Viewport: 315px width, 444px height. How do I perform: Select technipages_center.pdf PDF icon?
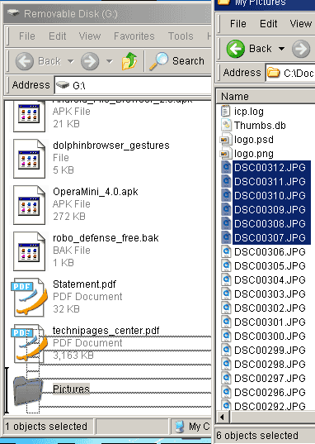coord(29,344)
